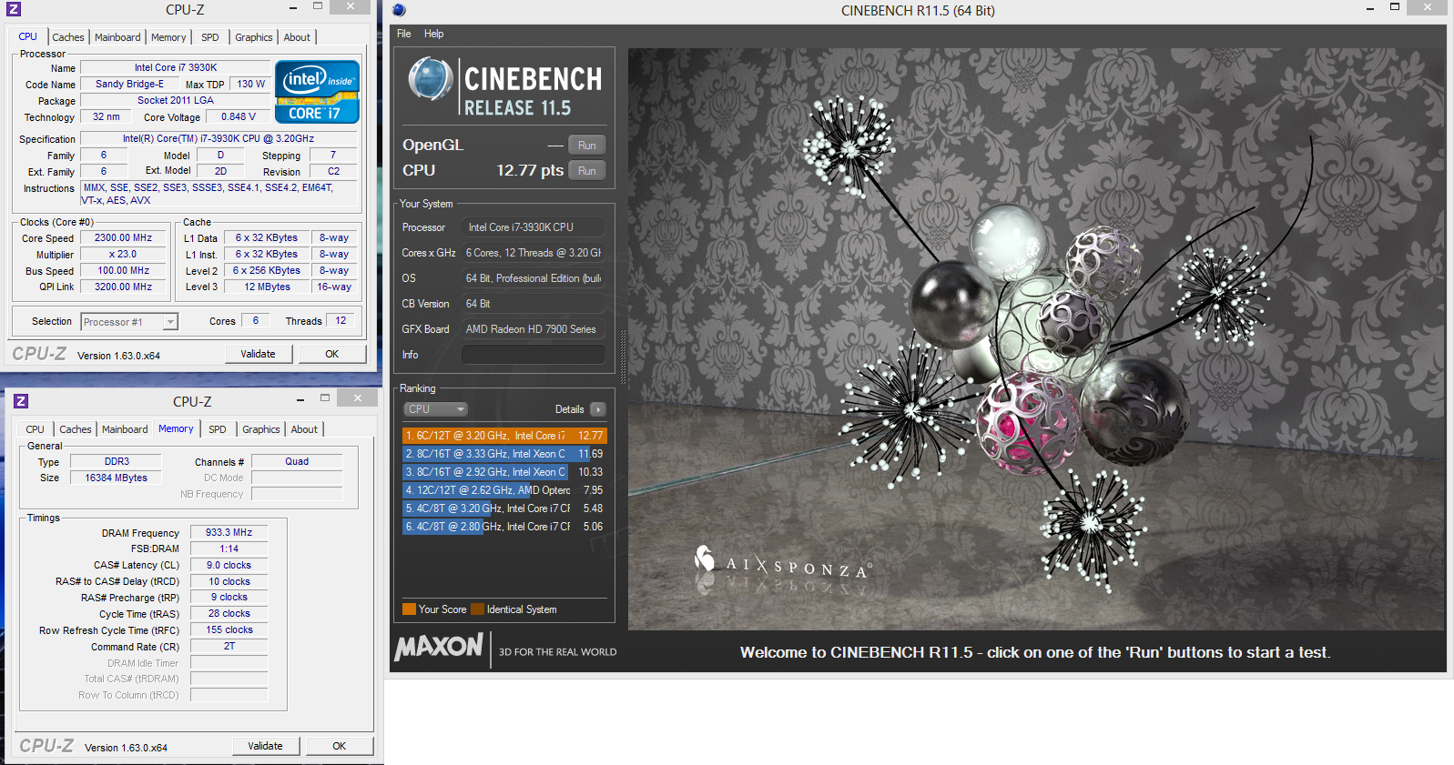
Task: Open About tab in top CPU-Z window
Action: (297, 37)
